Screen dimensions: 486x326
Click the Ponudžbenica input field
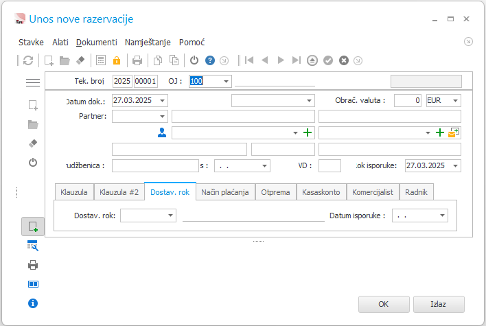click(x=155, y=166)
